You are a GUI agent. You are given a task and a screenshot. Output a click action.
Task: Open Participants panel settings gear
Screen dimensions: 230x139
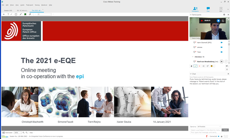click(224, 15)
